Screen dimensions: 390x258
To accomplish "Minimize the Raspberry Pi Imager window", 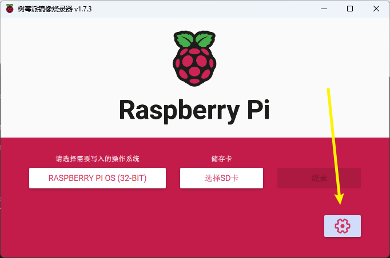I will [x=324, y=9].
